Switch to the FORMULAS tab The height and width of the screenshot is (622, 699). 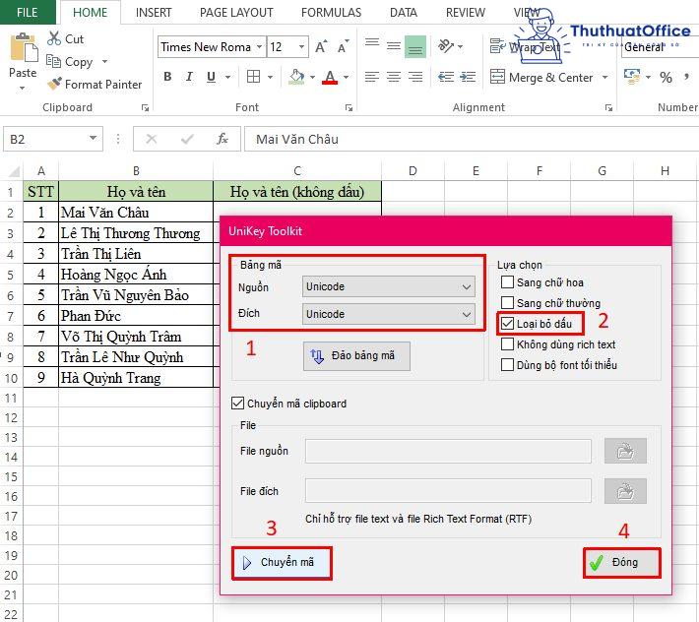pyautogui.click(x=331, y=13)
